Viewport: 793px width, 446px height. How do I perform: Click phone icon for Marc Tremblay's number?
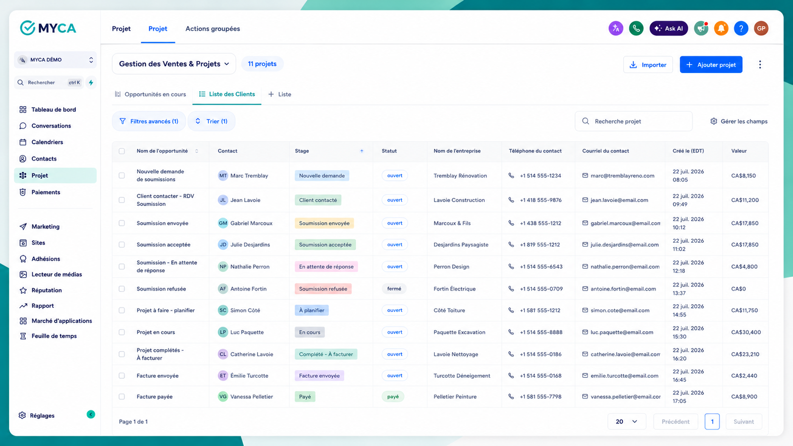[511, 175]
